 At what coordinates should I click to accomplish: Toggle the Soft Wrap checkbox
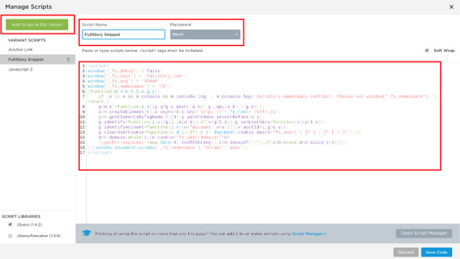[427, 51]
